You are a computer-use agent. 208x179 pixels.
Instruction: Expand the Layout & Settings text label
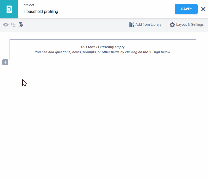[190, 25]
